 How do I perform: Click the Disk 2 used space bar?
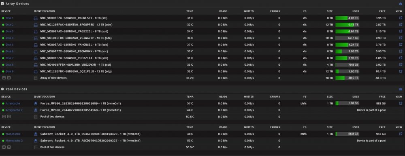[x=347, y=25]
